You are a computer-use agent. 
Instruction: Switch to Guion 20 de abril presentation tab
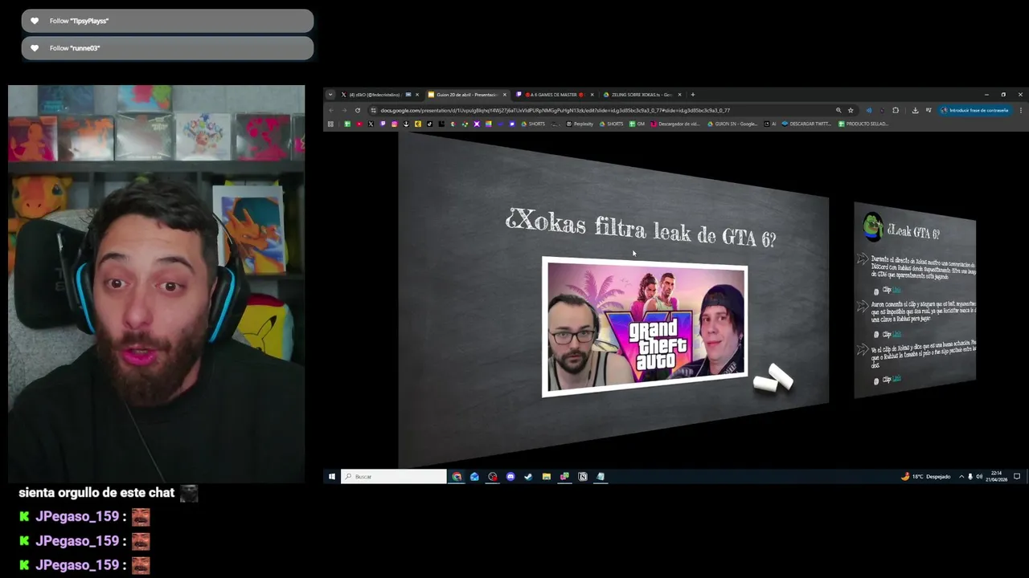point(467,95)
